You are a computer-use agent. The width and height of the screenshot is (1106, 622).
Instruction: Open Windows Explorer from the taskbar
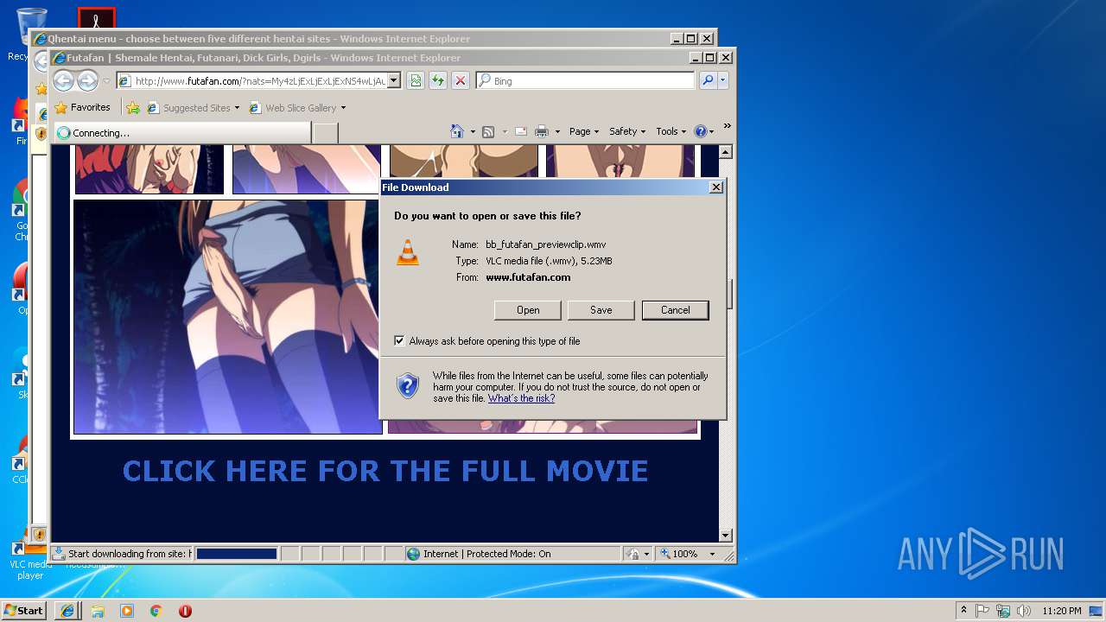pos(98,611)
